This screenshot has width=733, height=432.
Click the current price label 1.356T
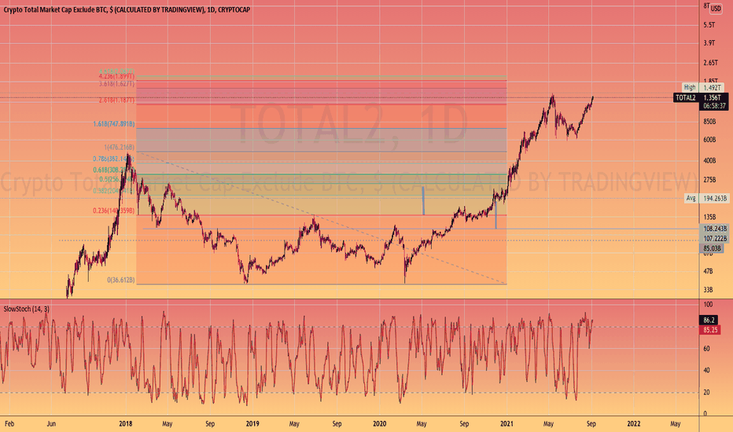pos(713,97)
